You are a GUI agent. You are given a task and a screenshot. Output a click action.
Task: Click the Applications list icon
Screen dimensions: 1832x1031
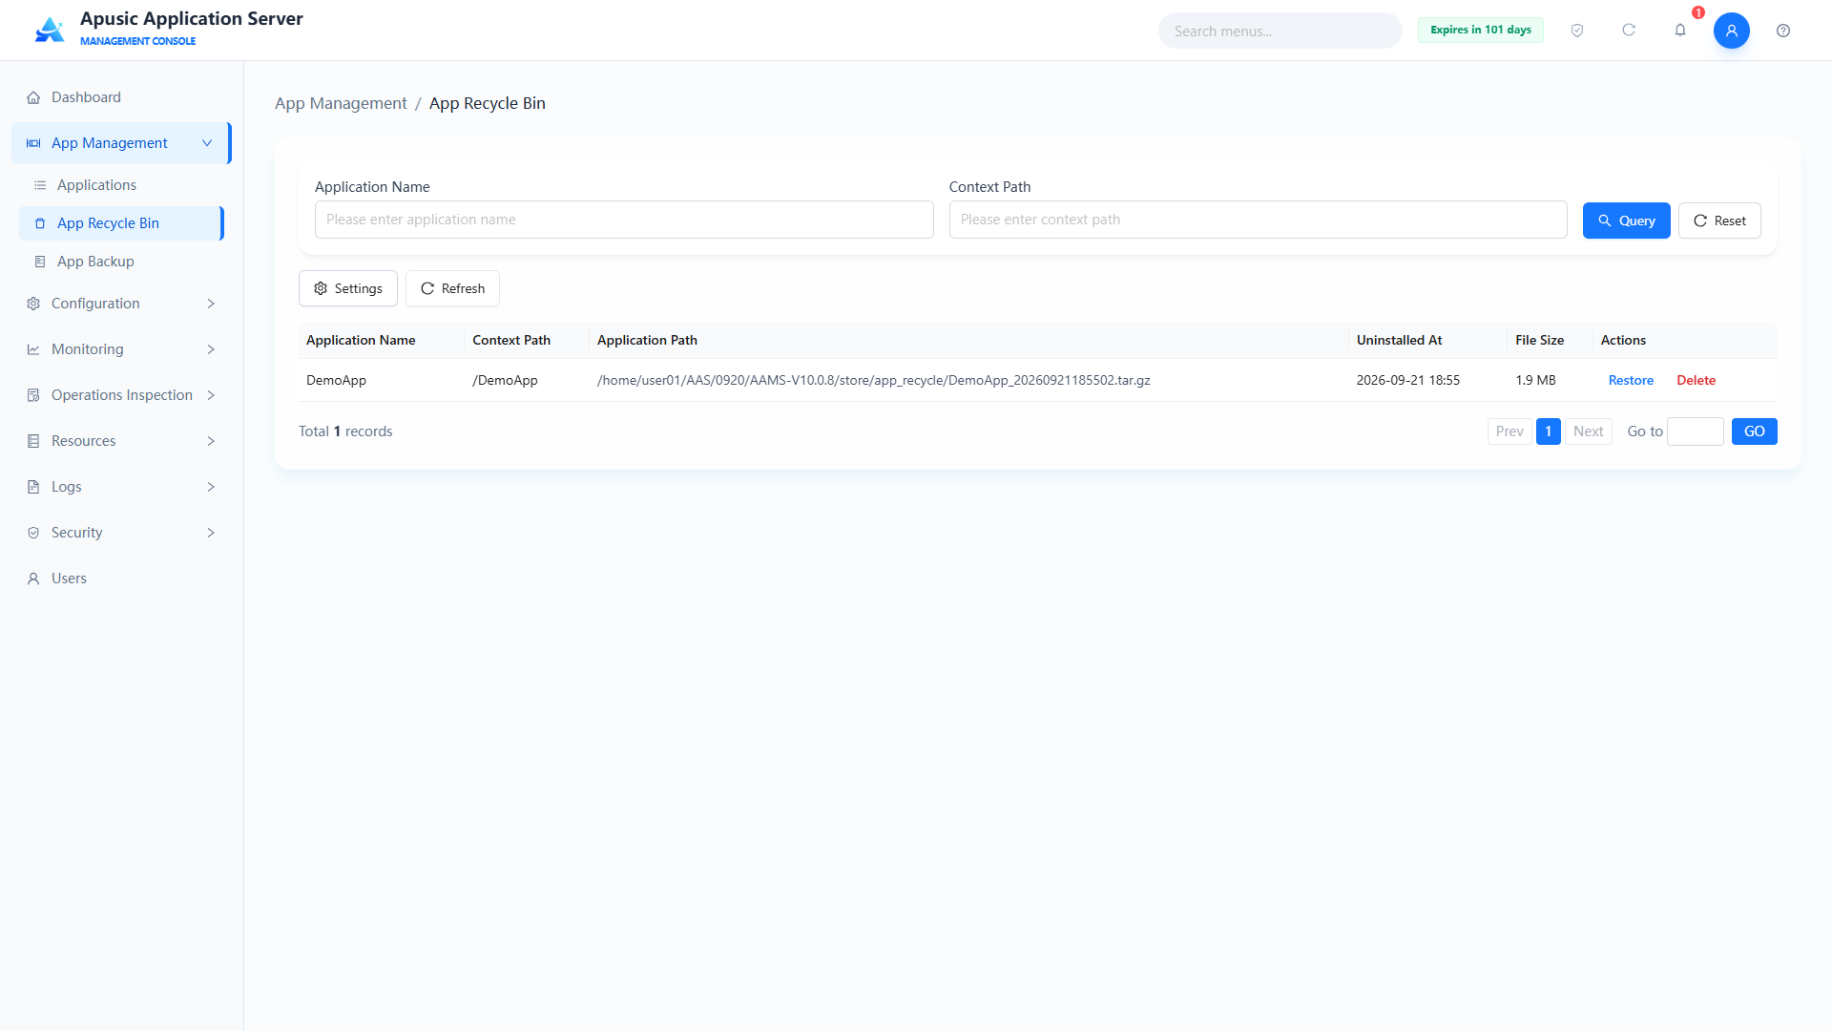(40, 185)
